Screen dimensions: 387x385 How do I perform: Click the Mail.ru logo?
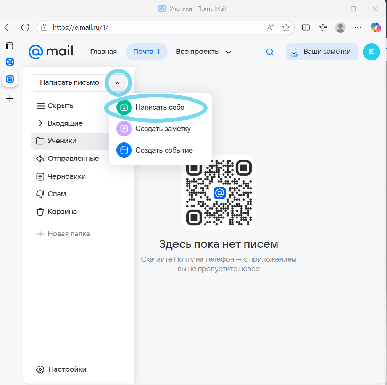click(x=51, y=52)
